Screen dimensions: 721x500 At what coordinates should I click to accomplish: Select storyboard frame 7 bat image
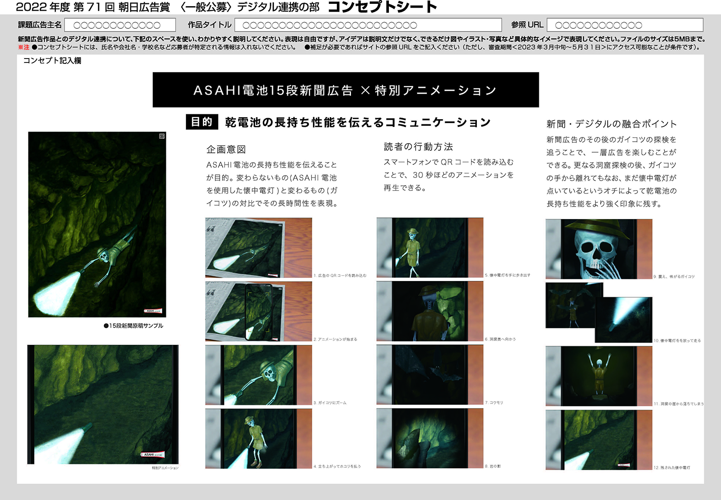tap(430, 375)
